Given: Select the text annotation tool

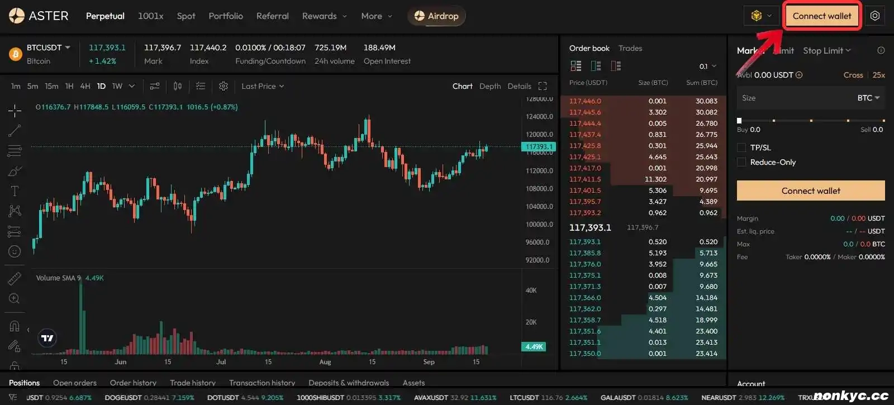Looking at the screenshot, I should 15,191.
